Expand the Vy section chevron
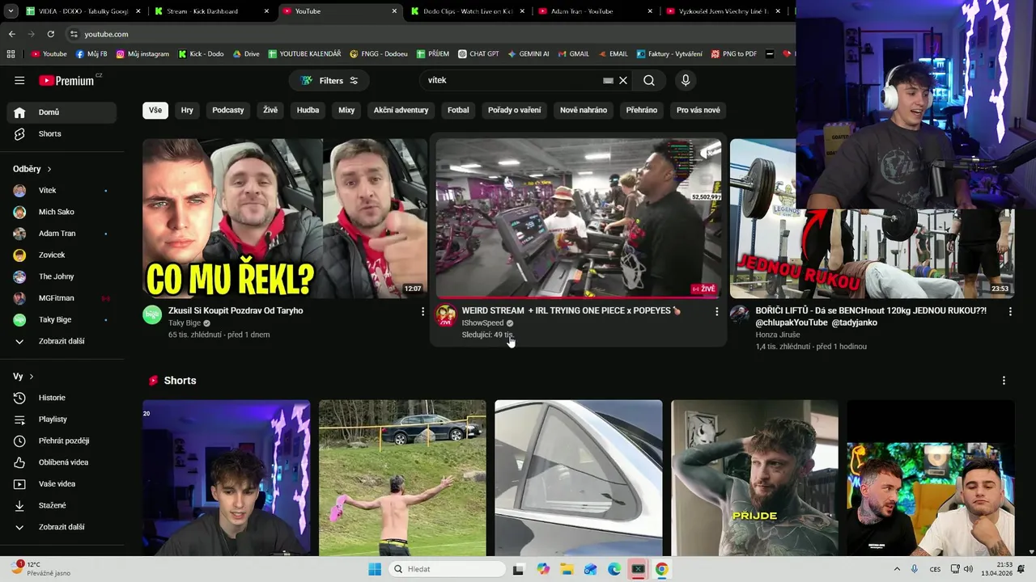This screenshot has width=1036, height=582. 32,377
